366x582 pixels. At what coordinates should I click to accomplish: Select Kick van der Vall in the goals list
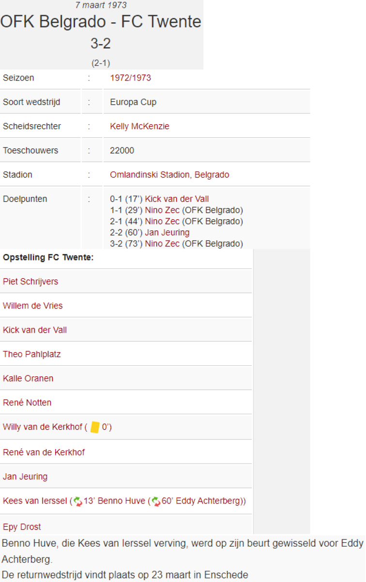[177, 199]
